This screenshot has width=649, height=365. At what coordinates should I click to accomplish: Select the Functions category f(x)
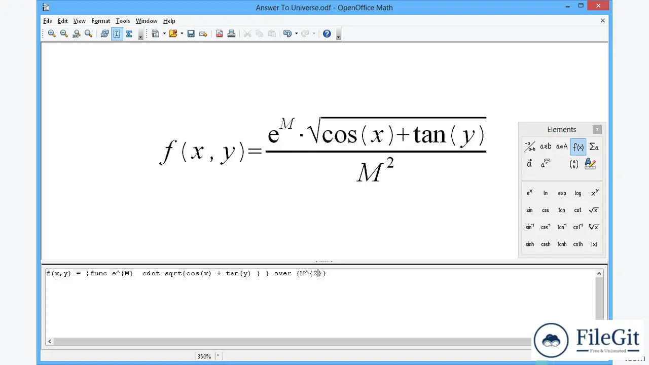[578, 147]
